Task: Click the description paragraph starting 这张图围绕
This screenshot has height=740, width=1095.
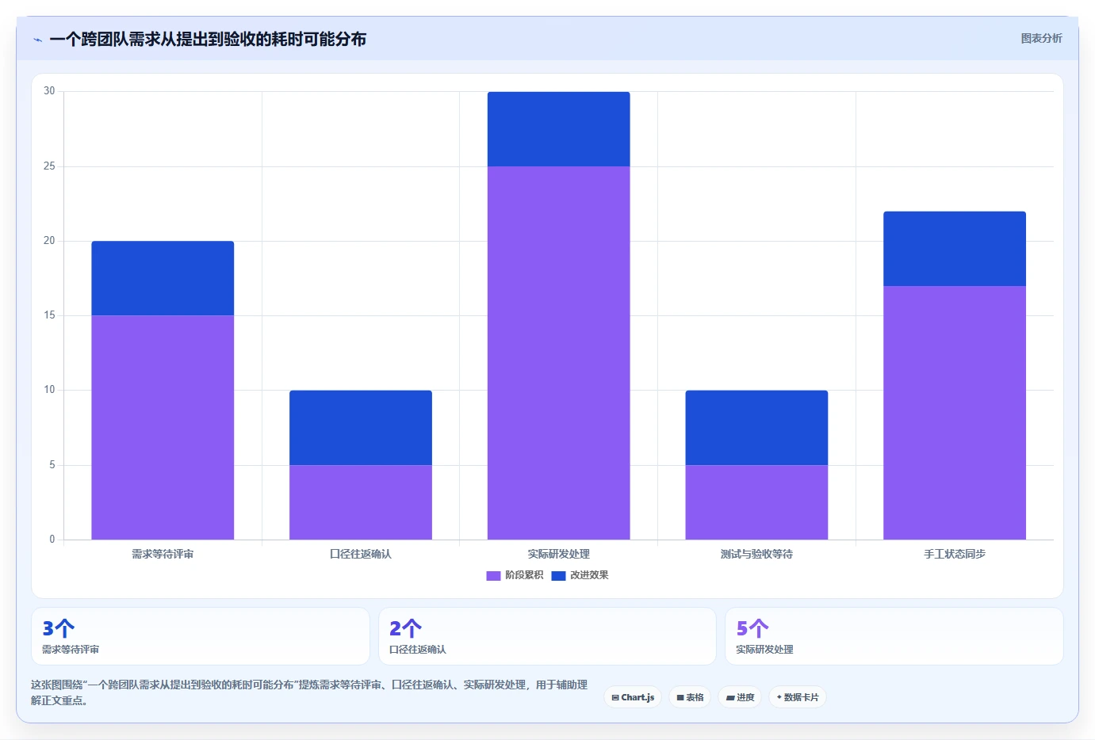Action: (x=309, y=692)
